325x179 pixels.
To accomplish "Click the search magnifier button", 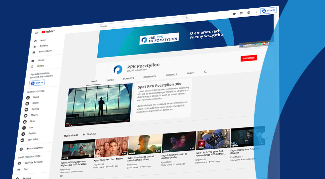I will pyautogui.click(x=187, y=18).
